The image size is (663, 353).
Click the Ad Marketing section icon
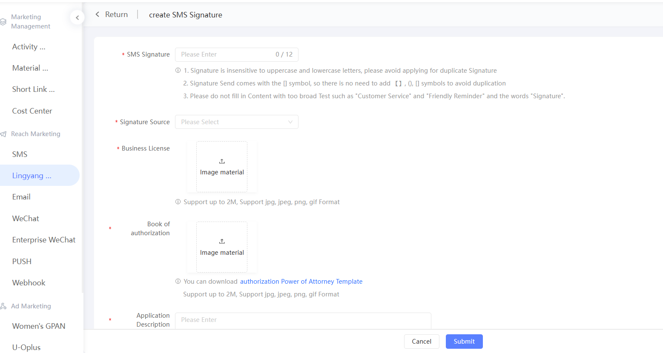(x=3, y=306)
